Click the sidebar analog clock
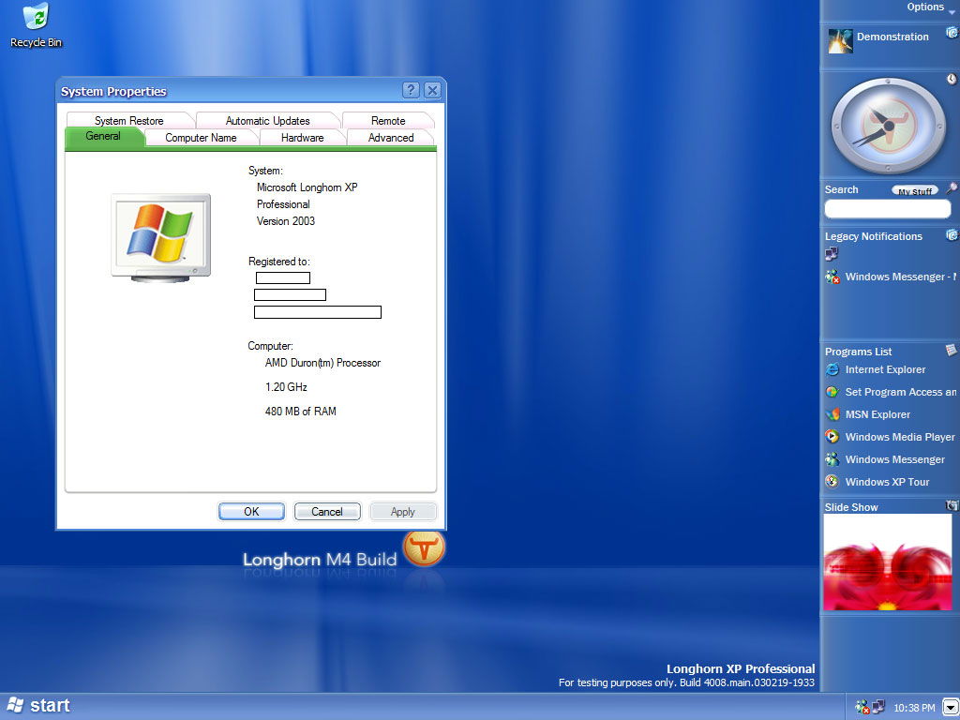 tap(887, 126)
